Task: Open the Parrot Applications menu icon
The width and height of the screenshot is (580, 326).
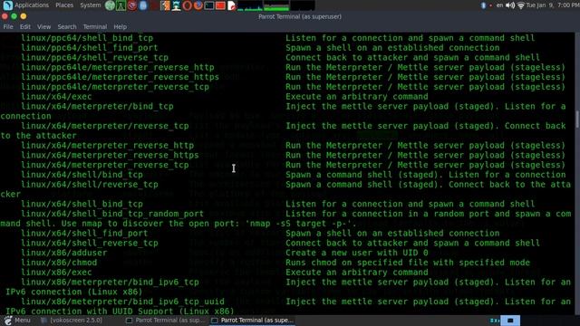Action: coord(7,5)
